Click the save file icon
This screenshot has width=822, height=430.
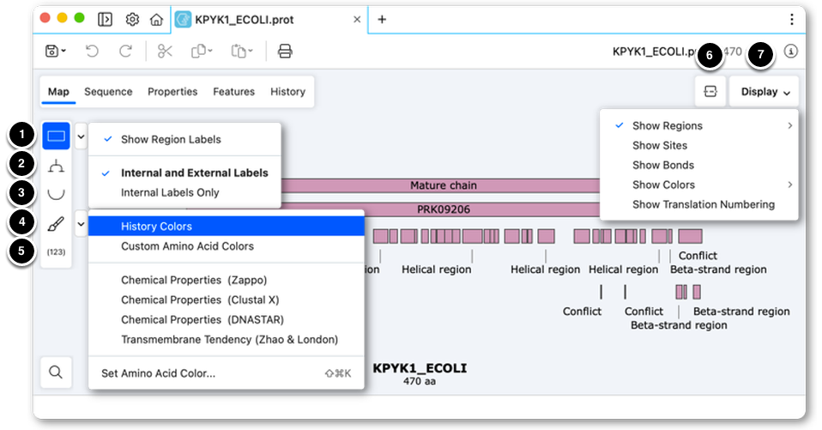point(51,51)
